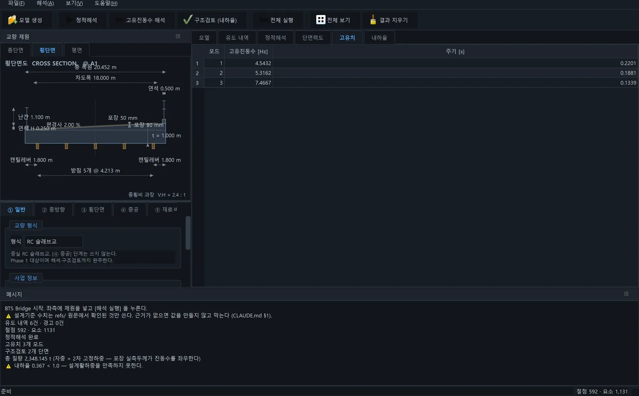Go to input step ⑤ 재료

tap(166, 209)
